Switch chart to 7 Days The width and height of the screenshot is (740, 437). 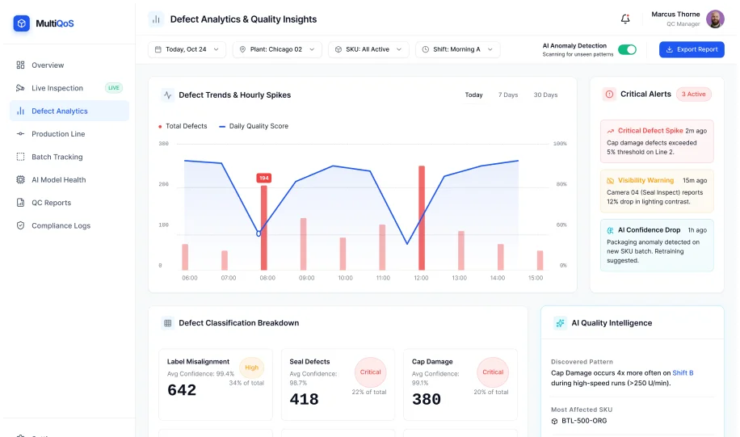click(x=508, y=95)
